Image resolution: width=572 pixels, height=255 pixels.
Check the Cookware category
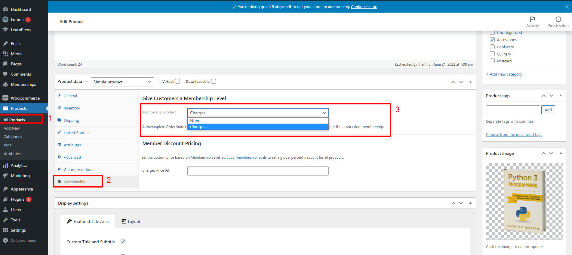tap(492, 47)
